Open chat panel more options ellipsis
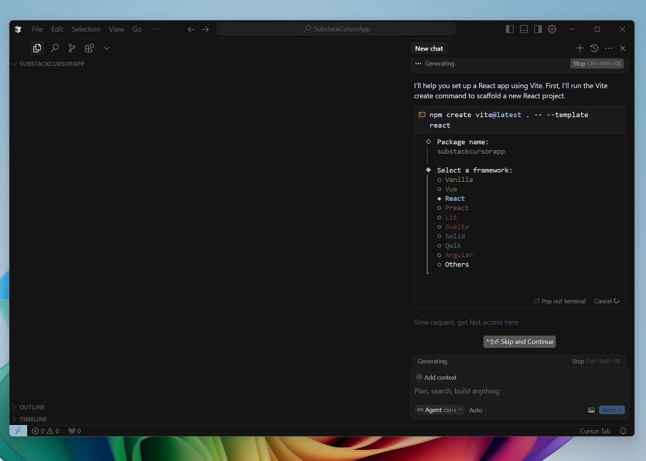The width and height of the screenshot is (646, 461). 608,48
